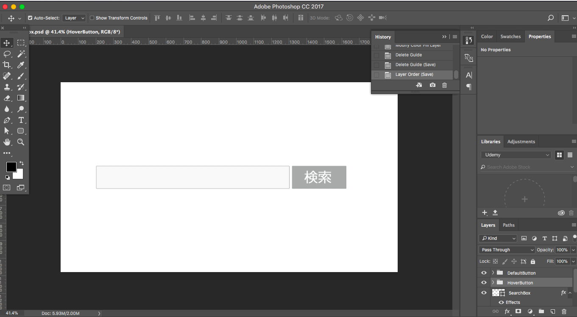Select the Eyedropper tool
The height and width of the screenshot is (317, 577).
pyautogui.click(x=21, y=65)
